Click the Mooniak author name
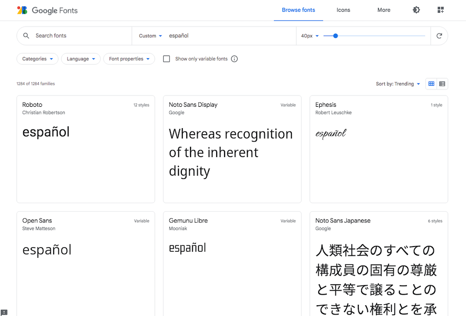The height and width of the screenshot is (316, 466). tap(178, 228)
